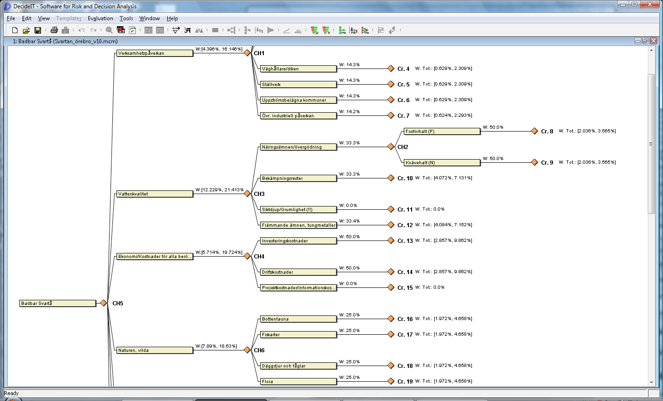Select the Fosforhalt (P) node

(442, 131)
